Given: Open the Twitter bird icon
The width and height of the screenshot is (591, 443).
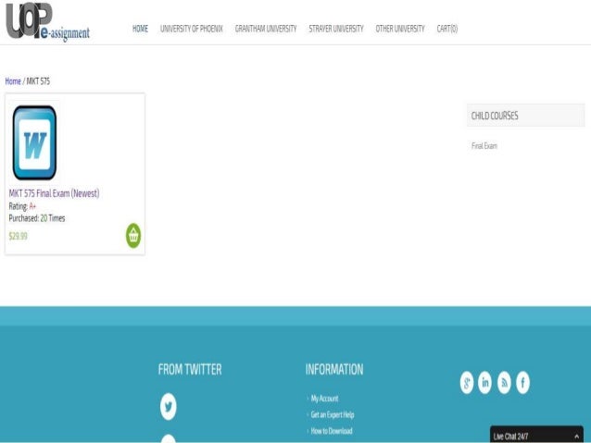Looking at the screenshot, I should 168,407.
